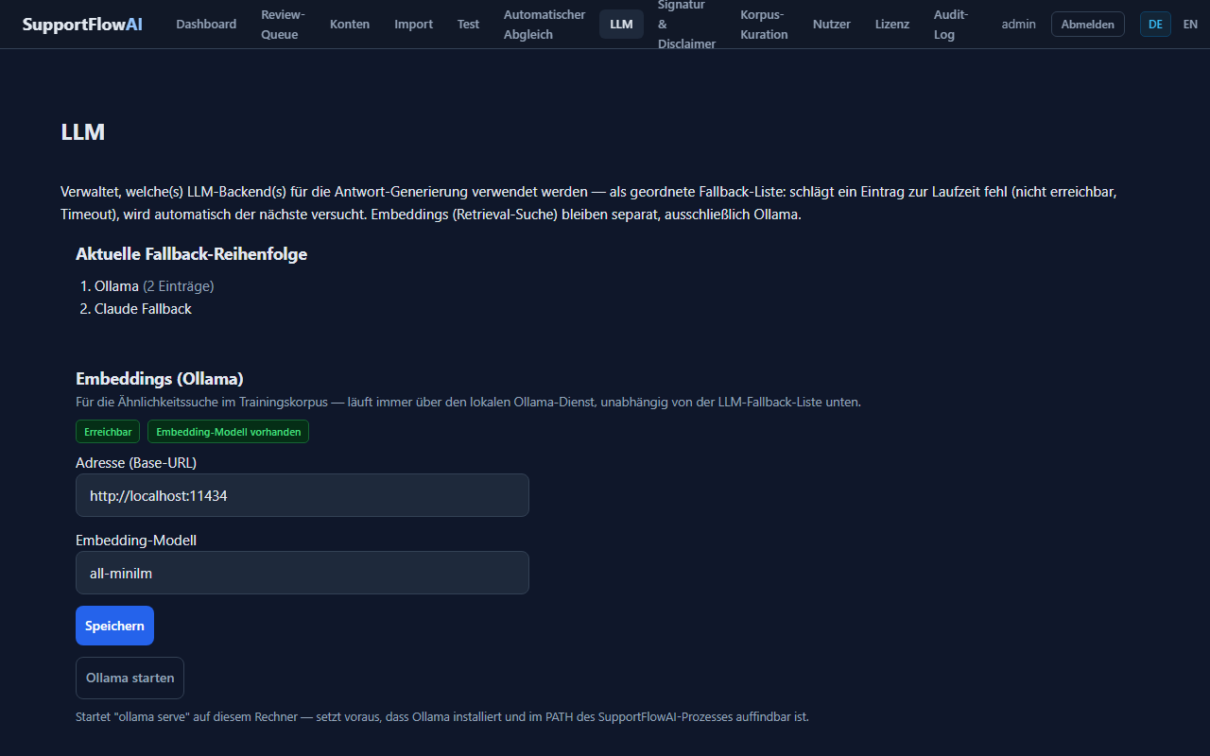Image resolution: width=1210 pixels, height=756 pixels.
Task: Log out with the Abmelden button
Action: pos(1088,24)
